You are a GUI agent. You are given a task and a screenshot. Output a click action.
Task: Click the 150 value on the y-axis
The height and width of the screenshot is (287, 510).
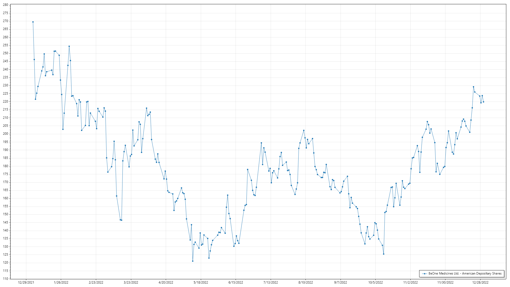coord(6,214)
